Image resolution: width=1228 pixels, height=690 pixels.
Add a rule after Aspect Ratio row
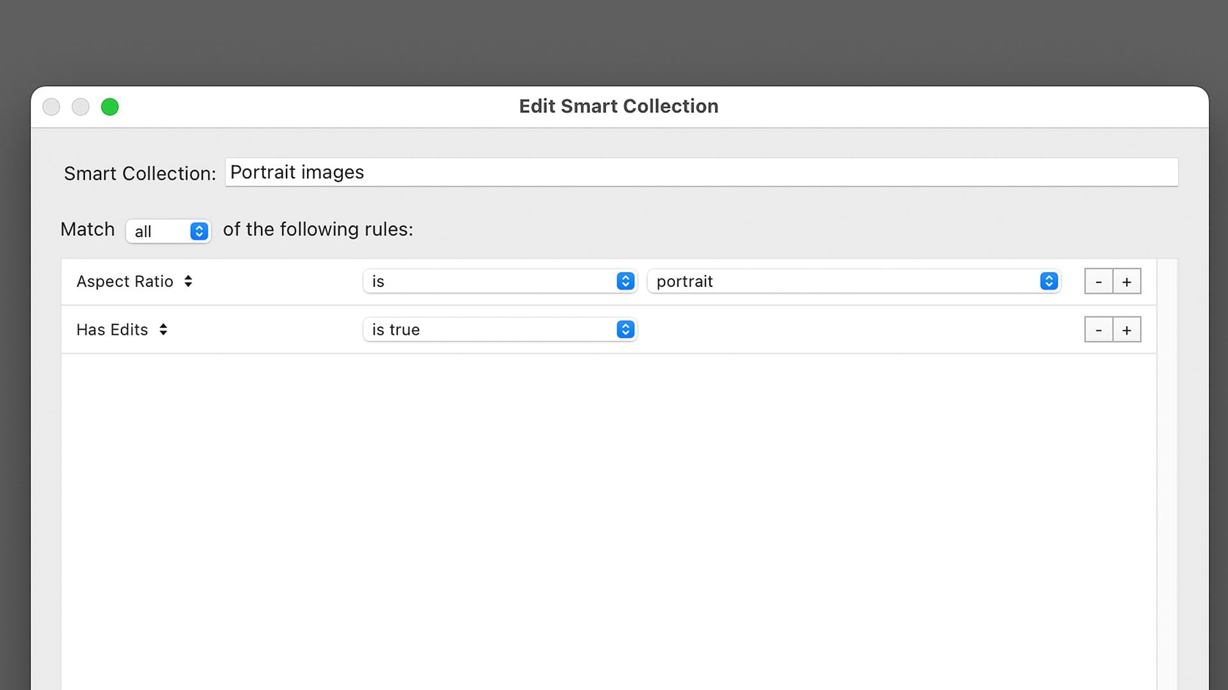coord(1127,282)
